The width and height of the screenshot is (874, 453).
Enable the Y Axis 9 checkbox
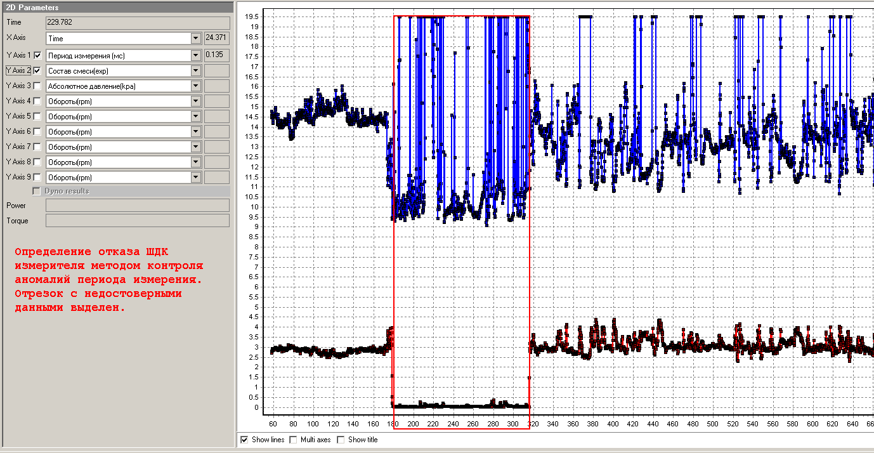[37, 178]
